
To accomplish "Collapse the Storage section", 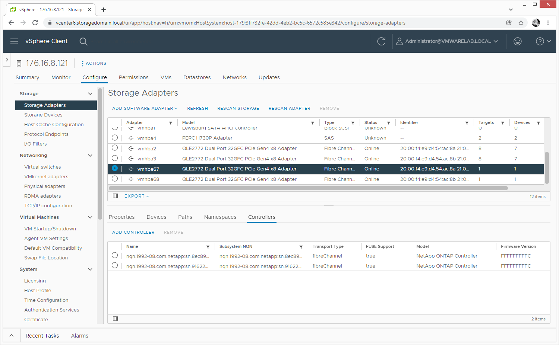I will point(90,94).
